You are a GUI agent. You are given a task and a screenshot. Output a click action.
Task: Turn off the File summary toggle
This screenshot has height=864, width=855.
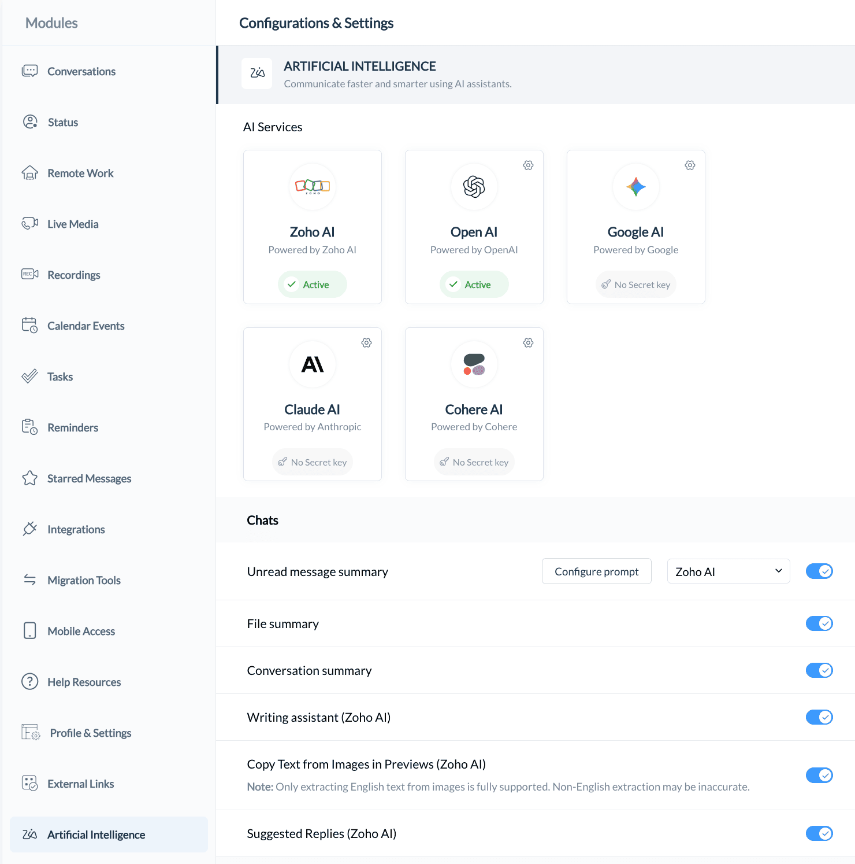tap(819, 623)
